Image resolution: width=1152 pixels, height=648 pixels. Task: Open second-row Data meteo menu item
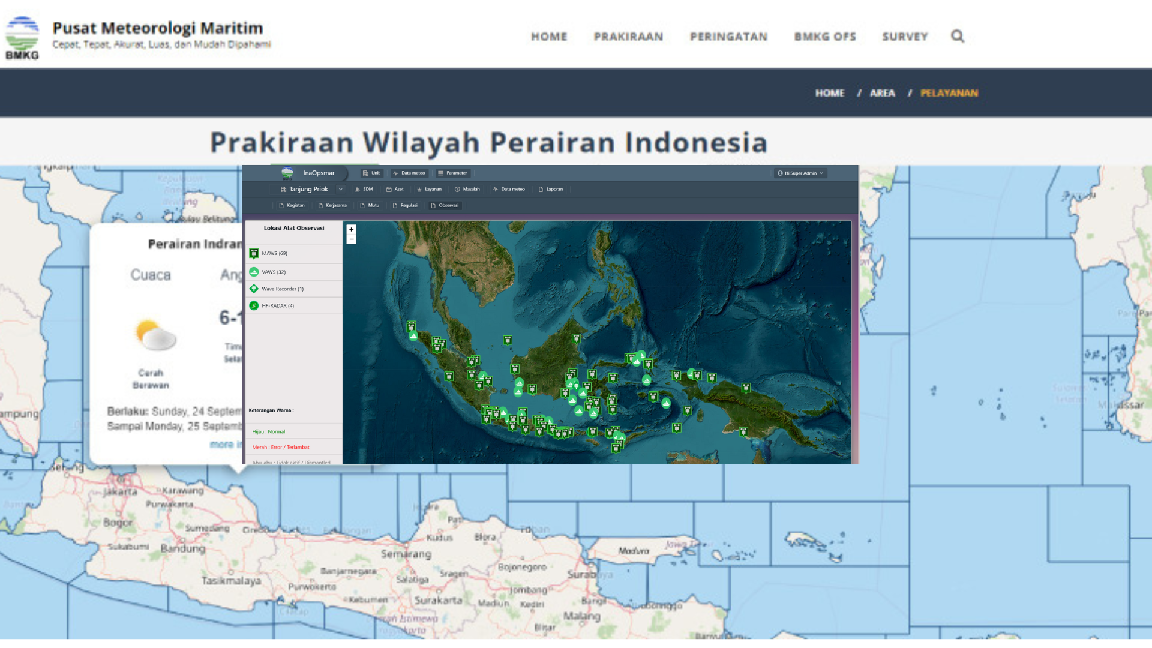[509, 189]
